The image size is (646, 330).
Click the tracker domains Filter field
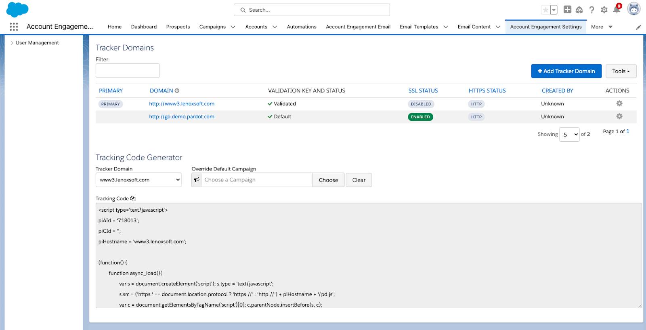128,70
